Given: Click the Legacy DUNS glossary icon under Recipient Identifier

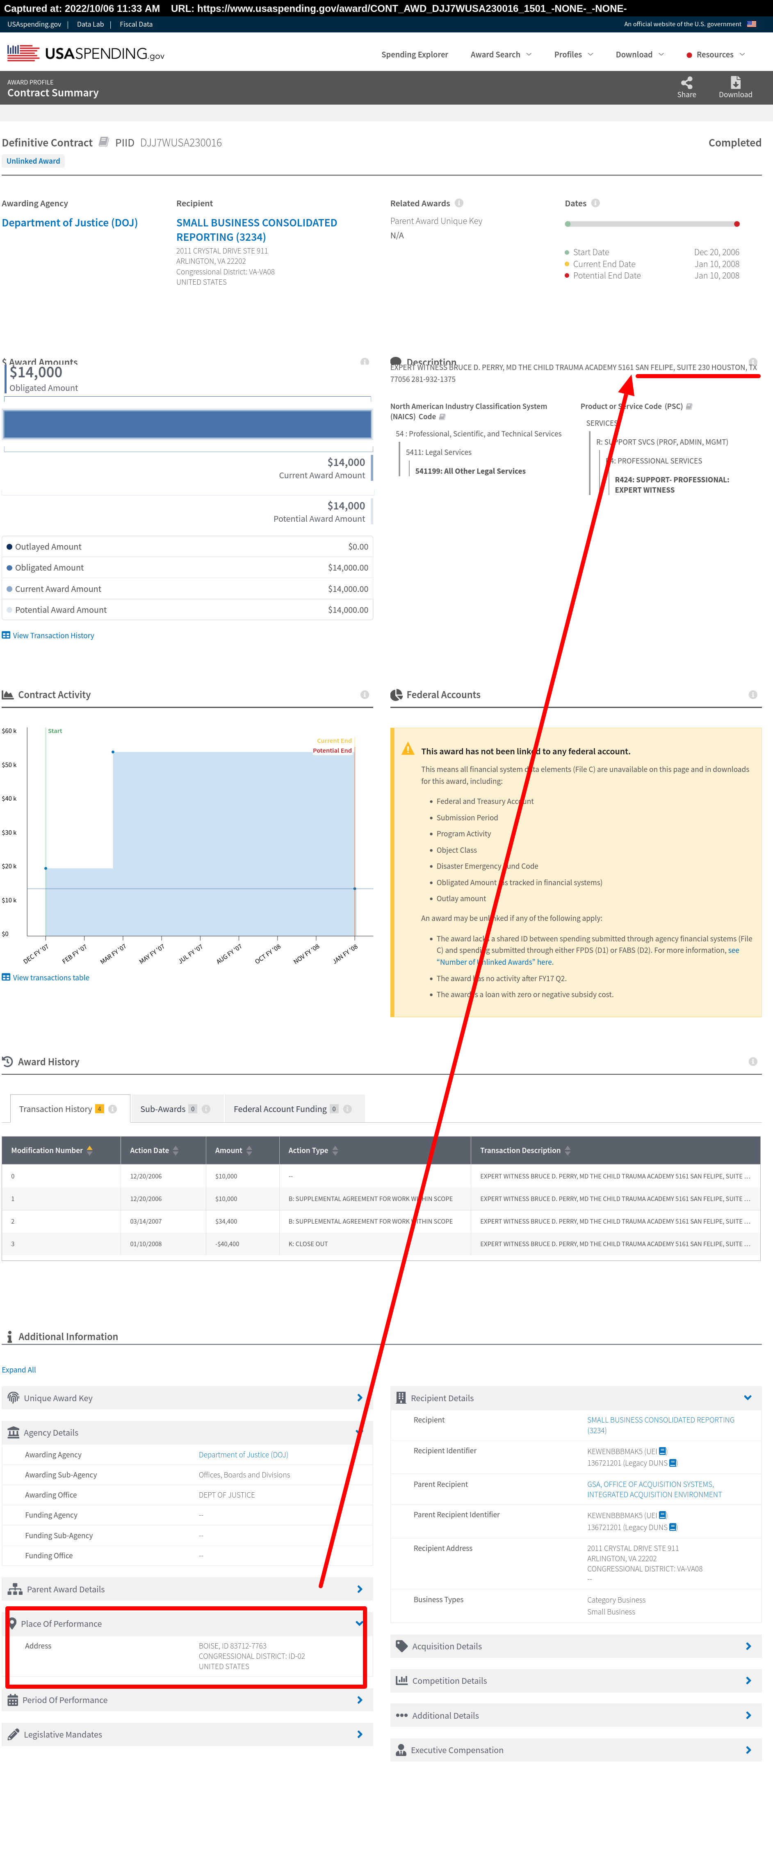Looking at the screenshot, I should [673, 1463].
